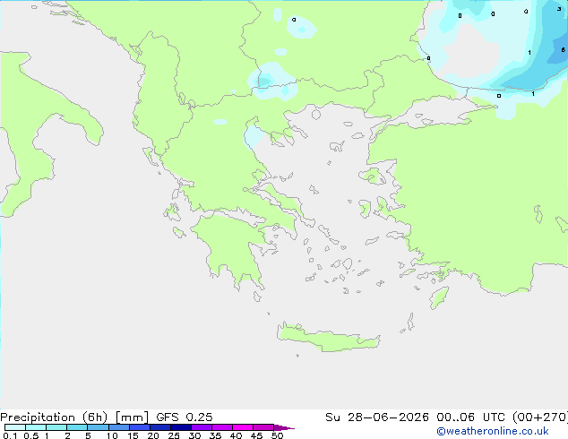568x439 pixels.
Task: Click the 45–50 mm legend swatch
Action: point(263,427)
